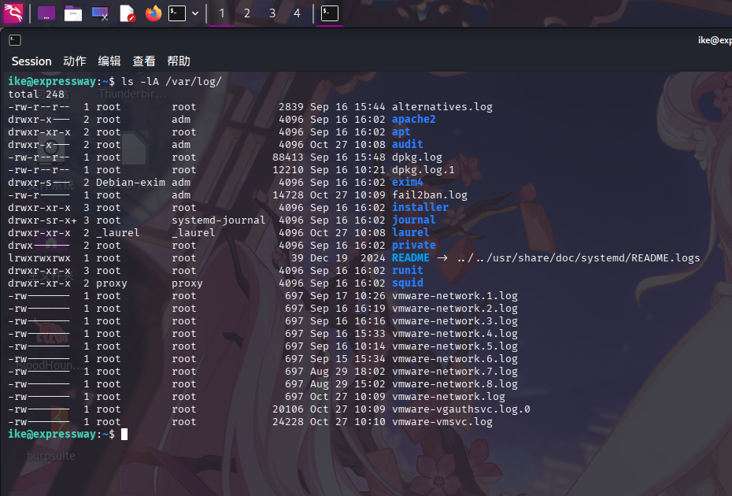Click vmware-vgauthsvc.log.0 file name
This screenshot has height=496, width=732.
click(461, 409)
